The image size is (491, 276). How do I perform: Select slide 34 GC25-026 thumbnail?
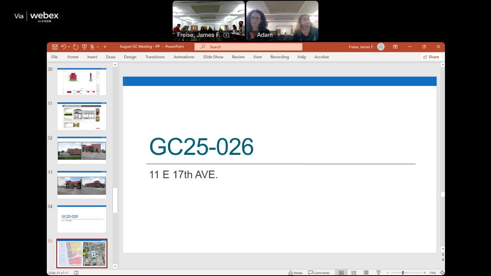pos(82,219)
